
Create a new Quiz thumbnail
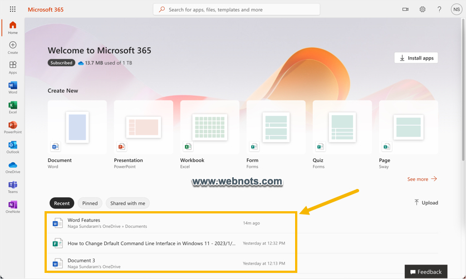(x=342, y=127)
